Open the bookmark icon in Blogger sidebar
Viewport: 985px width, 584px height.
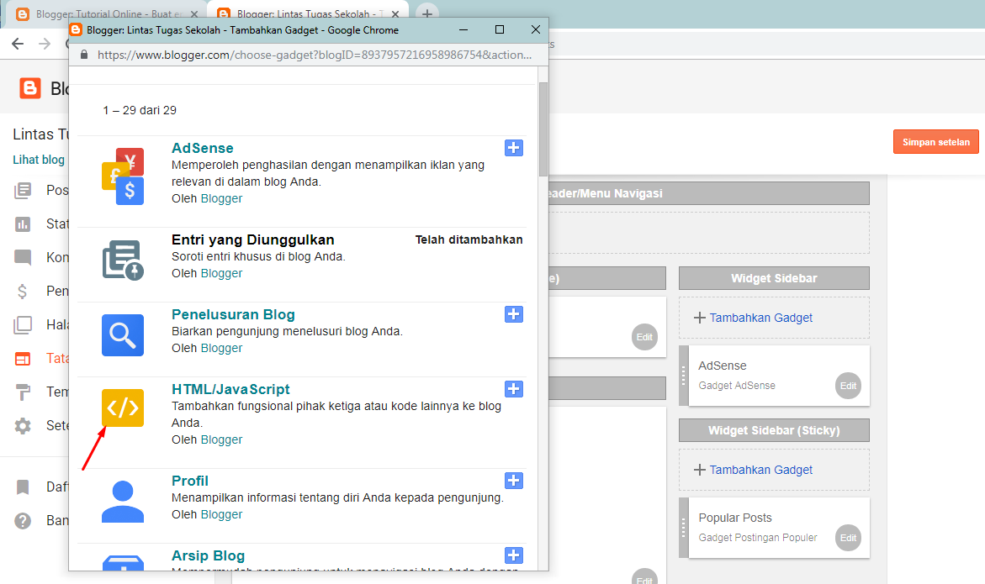coord(23,487)
